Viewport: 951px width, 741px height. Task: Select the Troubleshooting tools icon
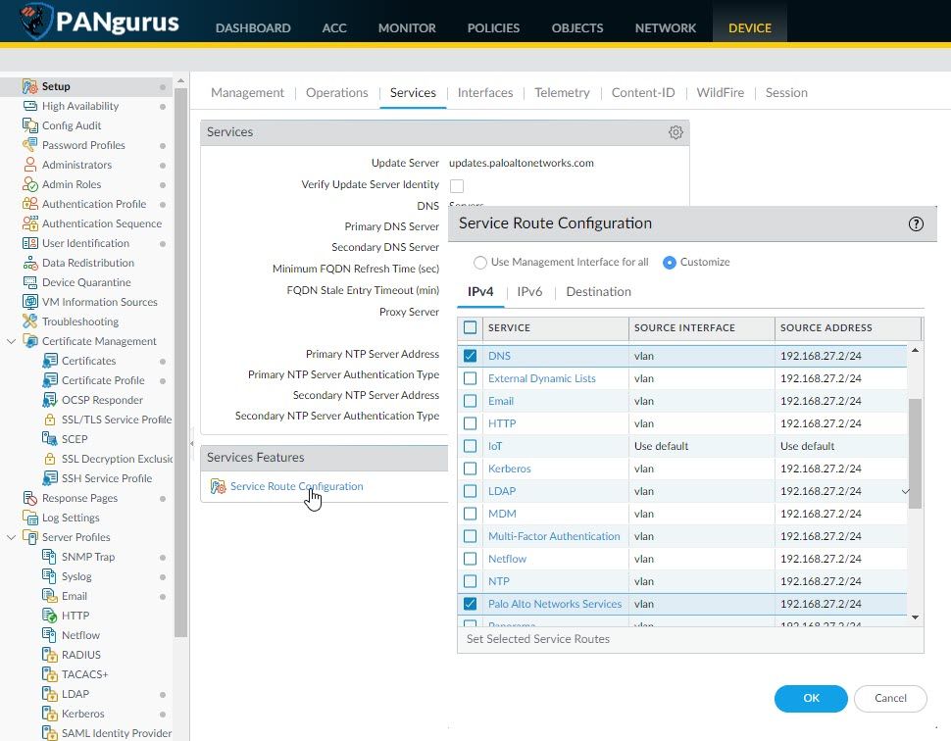coord(29,321)
